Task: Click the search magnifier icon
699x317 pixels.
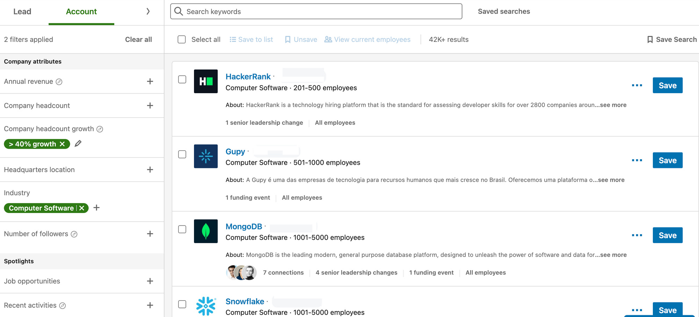Action: [179, 12]
